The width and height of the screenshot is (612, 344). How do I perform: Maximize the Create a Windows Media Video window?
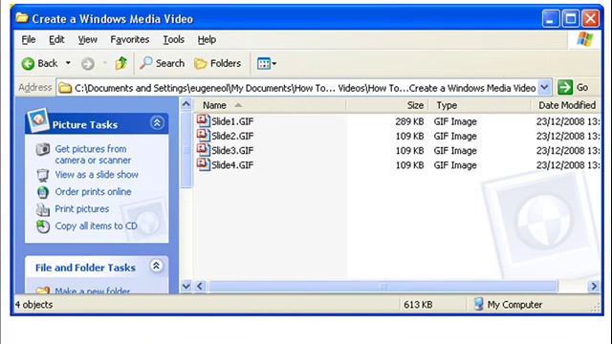pos(571,18)
